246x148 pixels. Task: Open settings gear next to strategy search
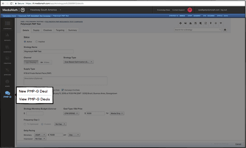pyautogui.click(x=225, y=30)
